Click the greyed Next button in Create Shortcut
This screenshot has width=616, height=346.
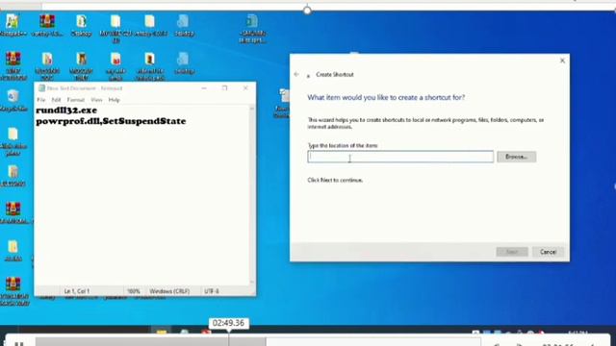tap(512, 252)
